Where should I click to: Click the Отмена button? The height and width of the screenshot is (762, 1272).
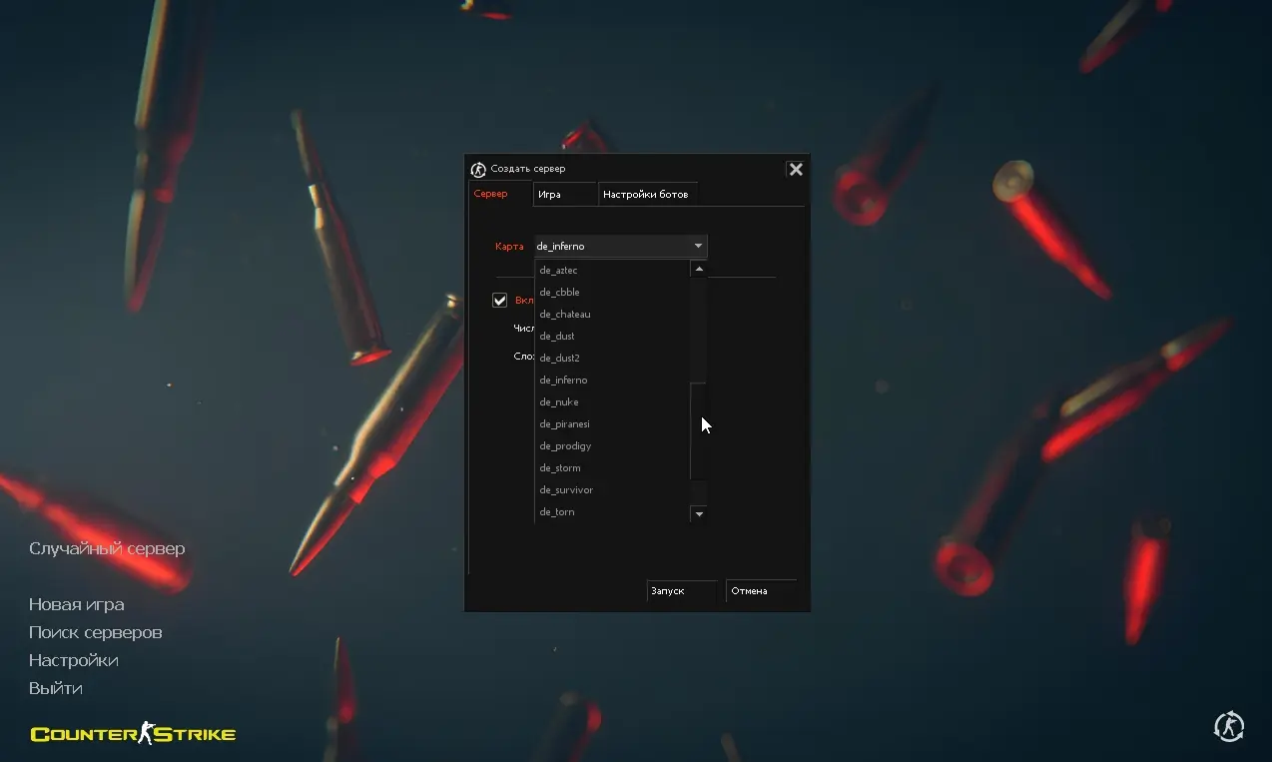(x=760, y=591)
